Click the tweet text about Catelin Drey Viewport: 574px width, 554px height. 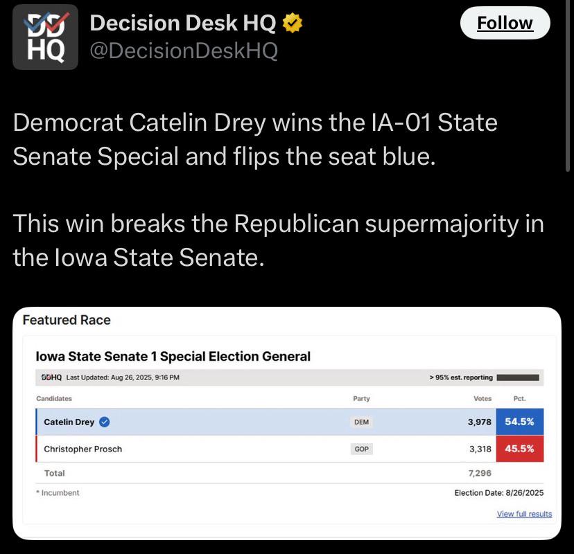(255, 139)
